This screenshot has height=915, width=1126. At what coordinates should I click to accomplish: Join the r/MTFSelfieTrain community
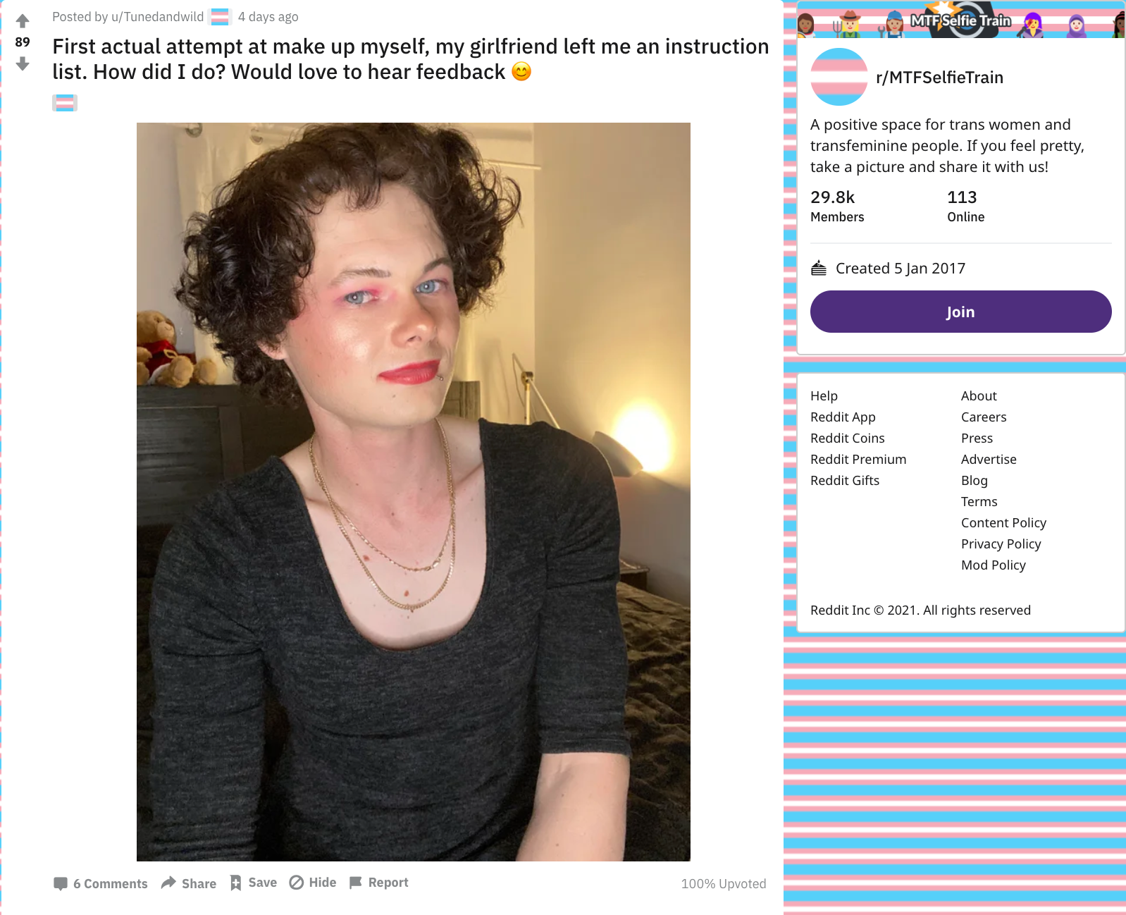(960, 312)
